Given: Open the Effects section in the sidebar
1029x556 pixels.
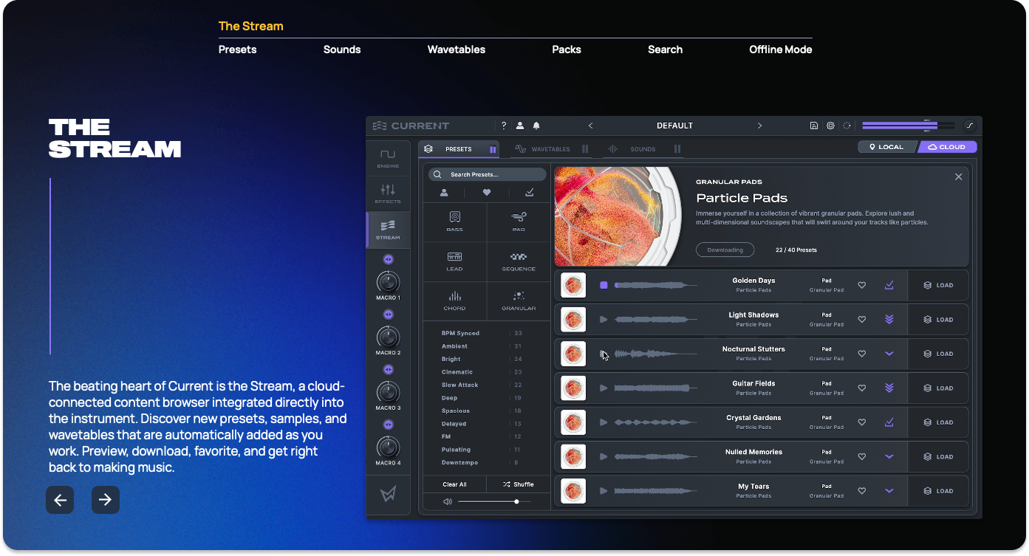Looking at the screenshot, I should 388,193.
